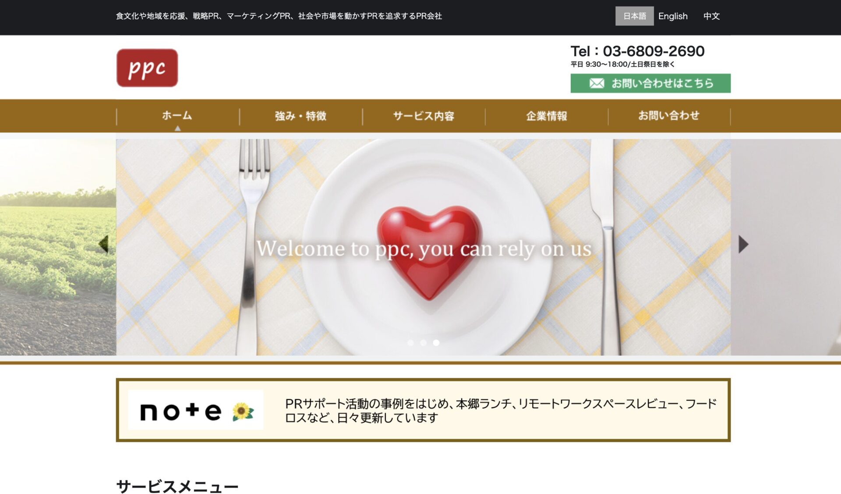Switch language to English
The width and height of the screenshot is (841, 494).
point(673,16)
